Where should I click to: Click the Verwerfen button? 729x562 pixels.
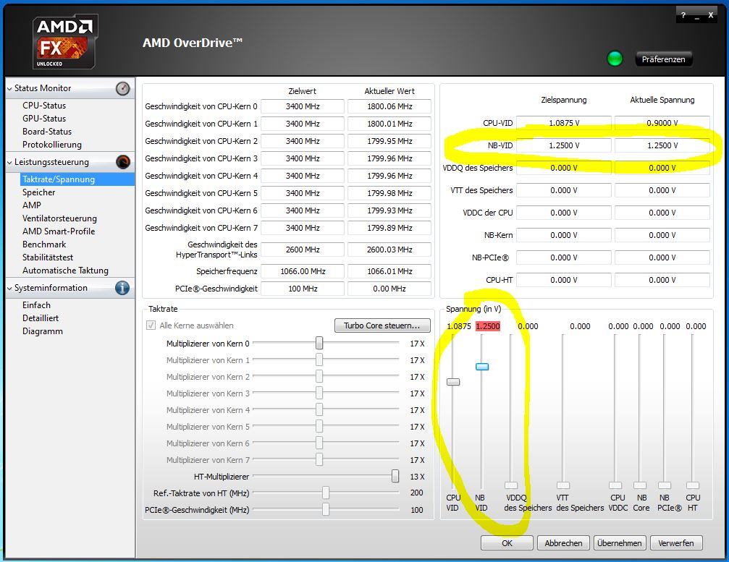point(676,543)
